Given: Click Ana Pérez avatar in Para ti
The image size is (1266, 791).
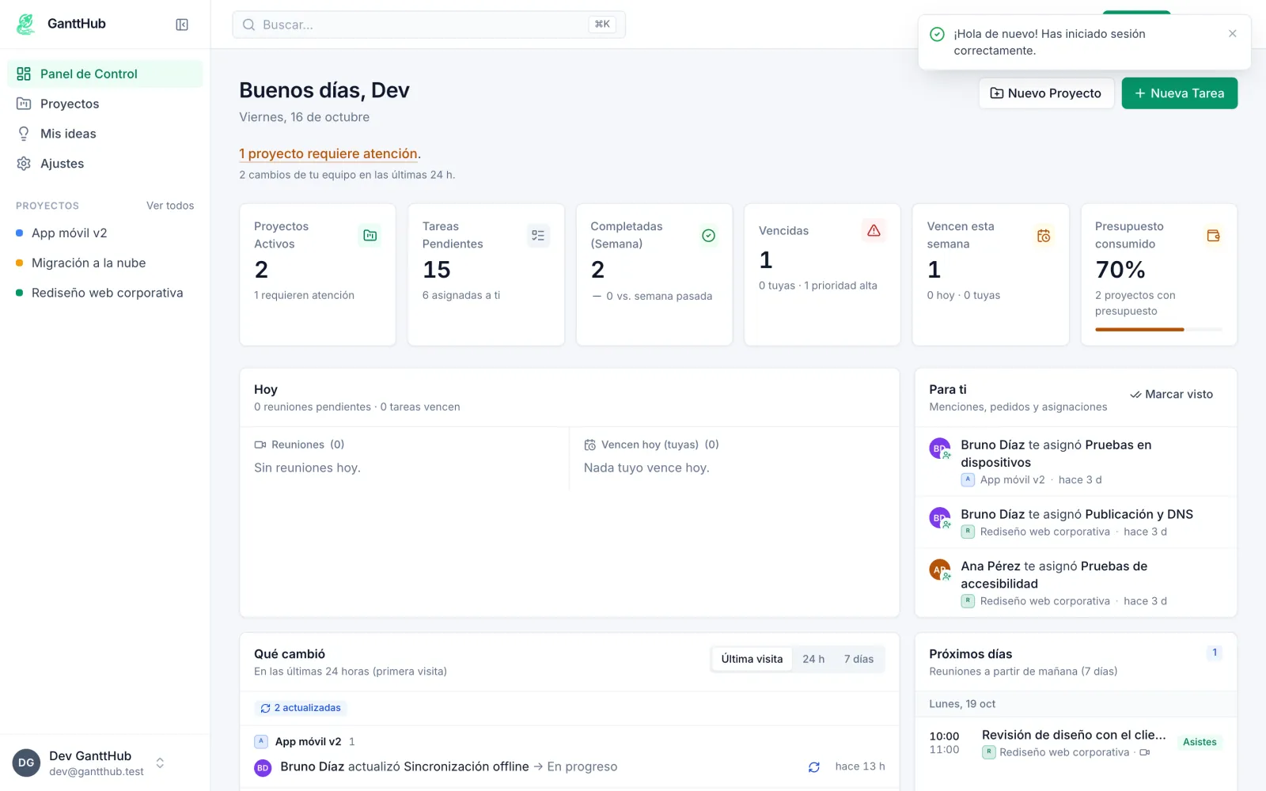Looking at the screenshot, I should (x=940, y=570).
